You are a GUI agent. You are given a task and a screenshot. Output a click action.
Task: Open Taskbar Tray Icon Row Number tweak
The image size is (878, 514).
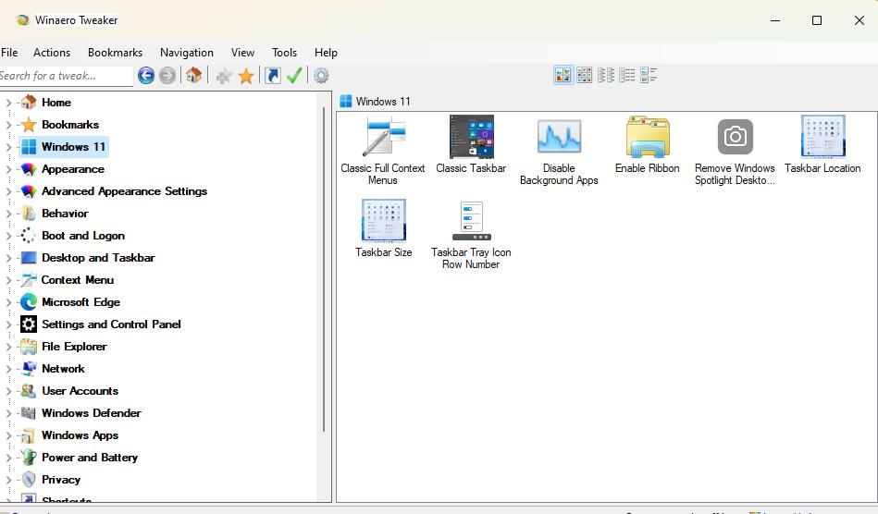click(x=471, y=235)
